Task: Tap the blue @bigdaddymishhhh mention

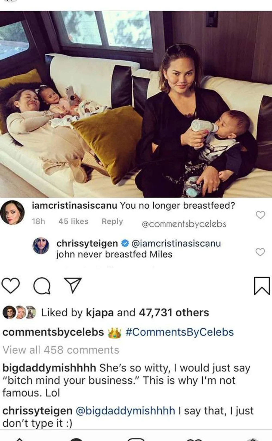Action: tap(125, 411)
